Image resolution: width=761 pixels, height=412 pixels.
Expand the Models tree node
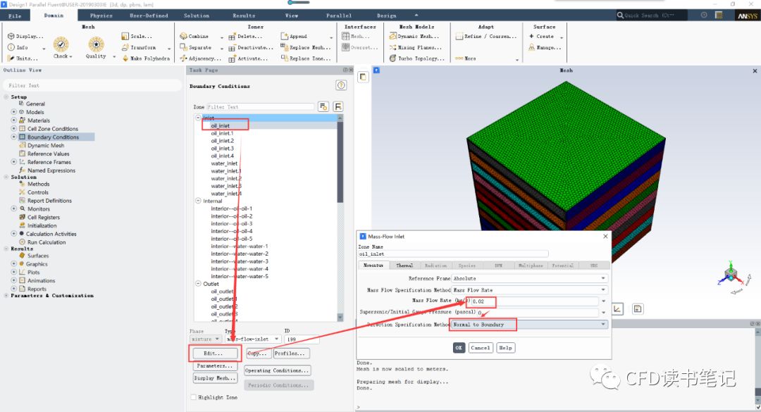[x=13, y=112]
